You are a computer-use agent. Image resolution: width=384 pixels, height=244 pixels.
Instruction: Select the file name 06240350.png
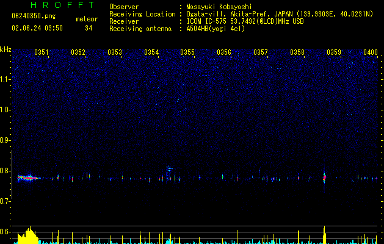click(34, 16)
